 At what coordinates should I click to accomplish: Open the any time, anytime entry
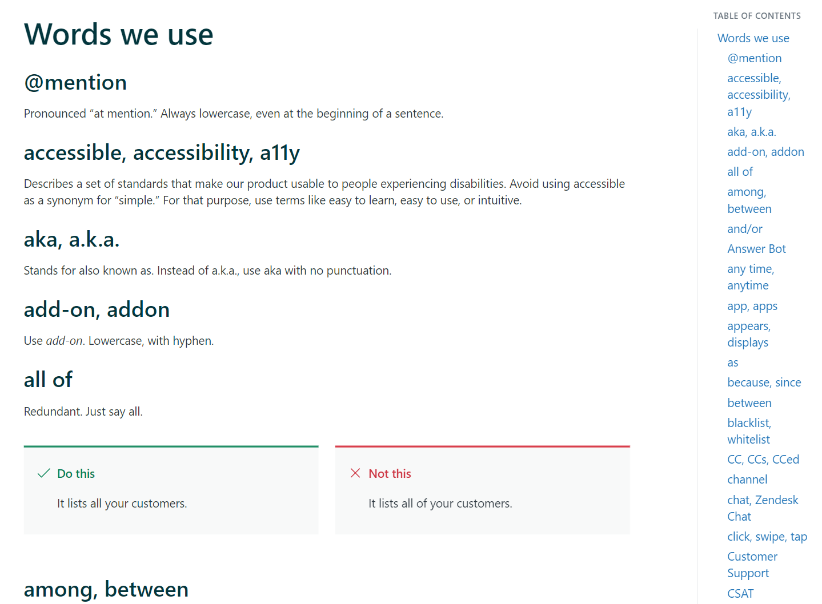[x=750, y=277]
